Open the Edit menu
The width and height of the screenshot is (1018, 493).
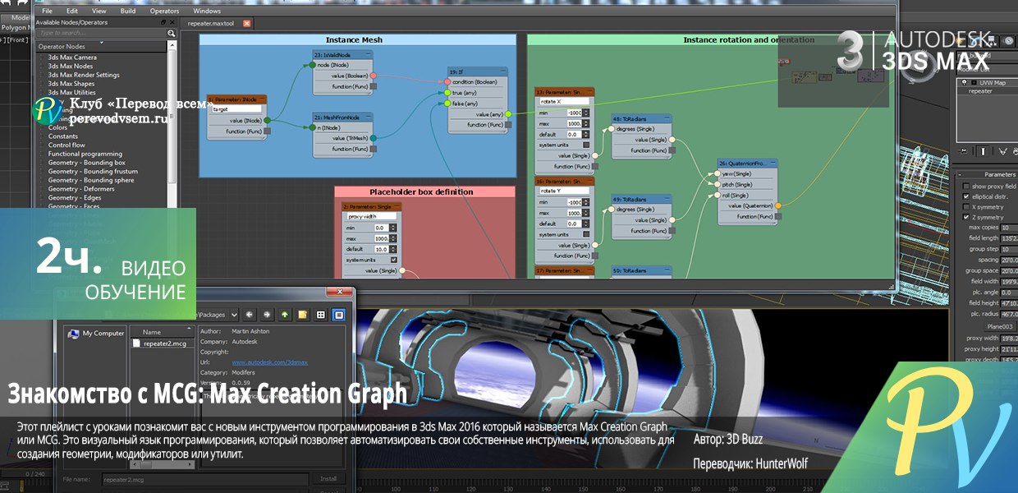click(73, 11)
